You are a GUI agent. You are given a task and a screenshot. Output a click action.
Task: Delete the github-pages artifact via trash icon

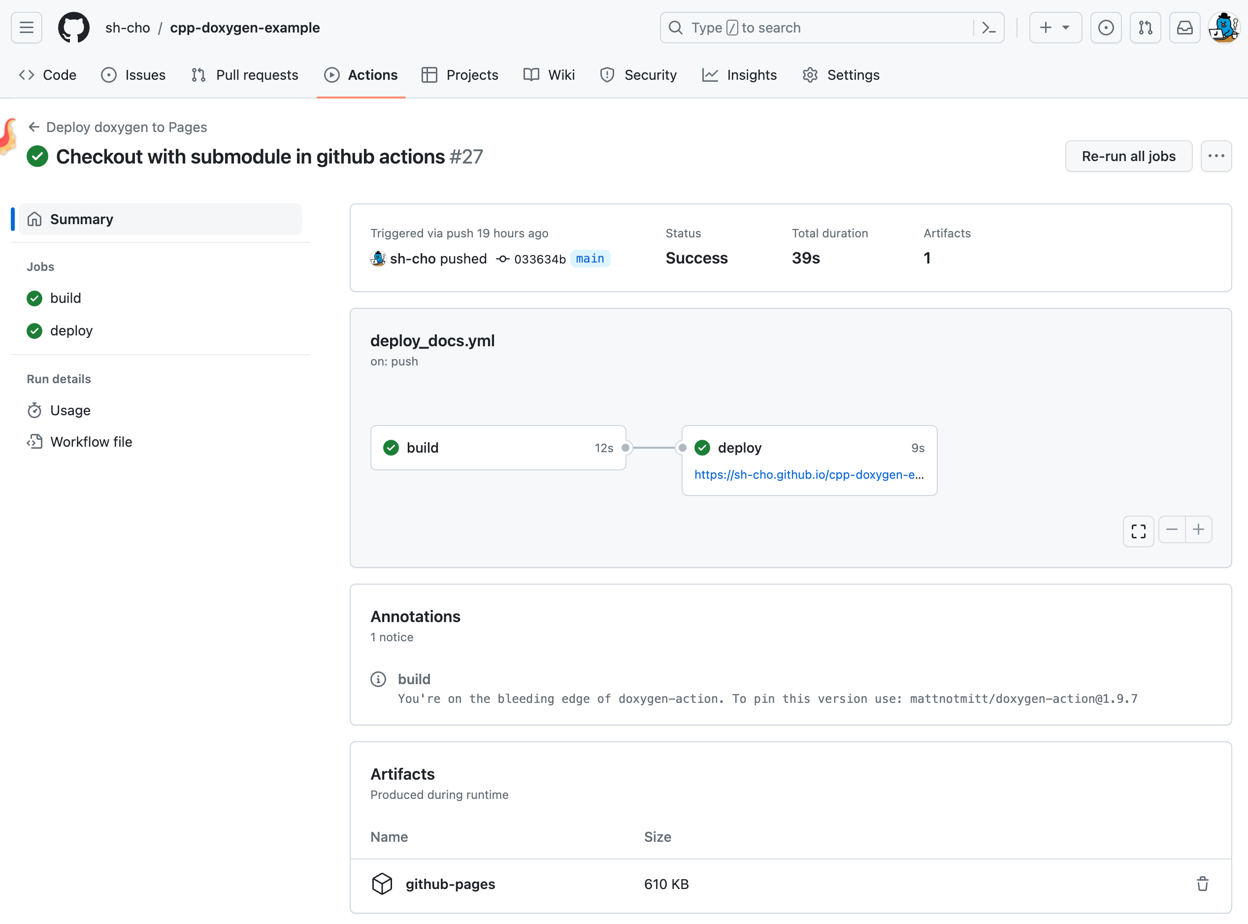[1203, 884]
